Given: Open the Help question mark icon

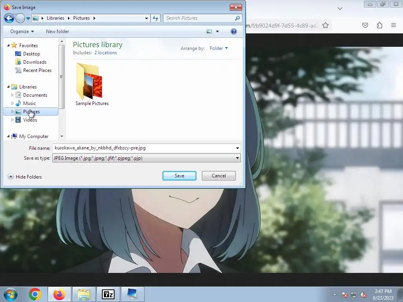Looking at the screenshot, I should (234, 31).
